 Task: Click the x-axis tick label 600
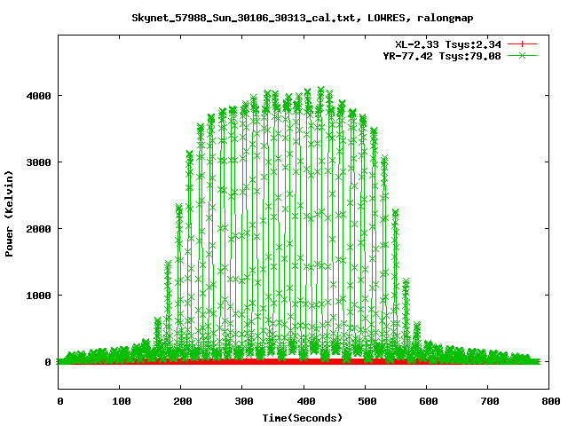point(428,401)
